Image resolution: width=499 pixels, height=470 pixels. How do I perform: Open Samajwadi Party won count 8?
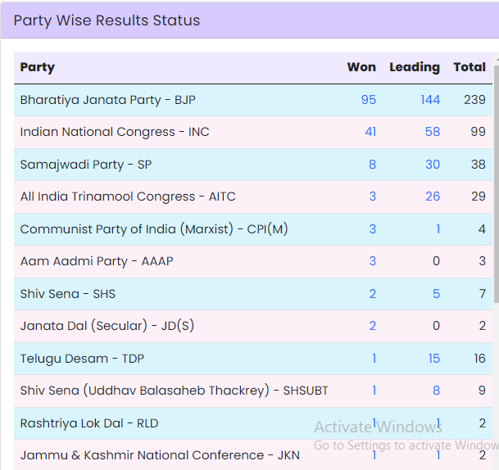tap(372, 165)
